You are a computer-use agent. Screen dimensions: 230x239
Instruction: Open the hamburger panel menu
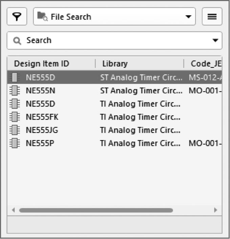pyautogui.click(x=212, y=17)
